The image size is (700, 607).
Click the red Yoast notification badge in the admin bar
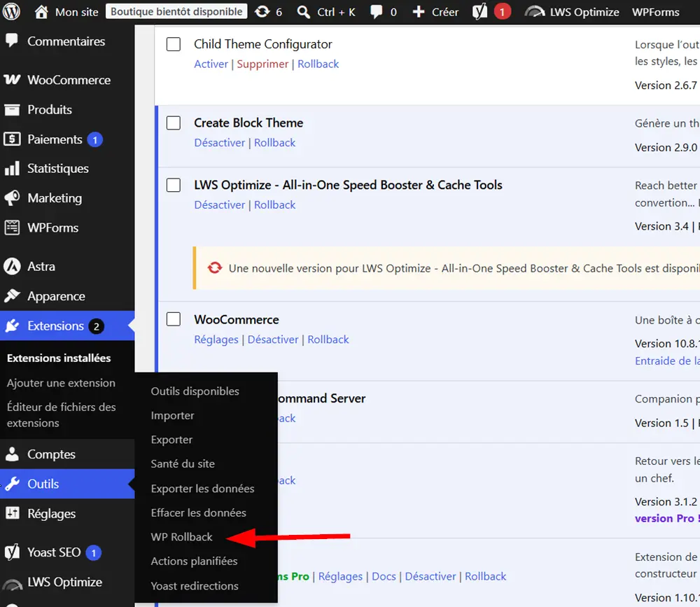pos(502,12)
